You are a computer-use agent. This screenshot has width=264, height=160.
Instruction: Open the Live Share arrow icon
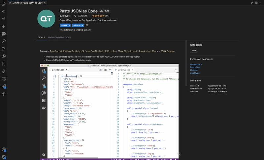click(x=4, y=94)
